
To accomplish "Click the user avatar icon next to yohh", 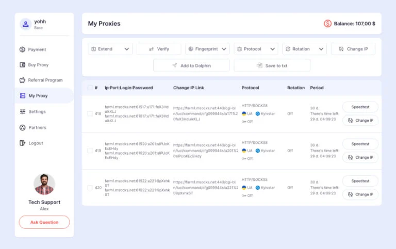I will (25, 24).
